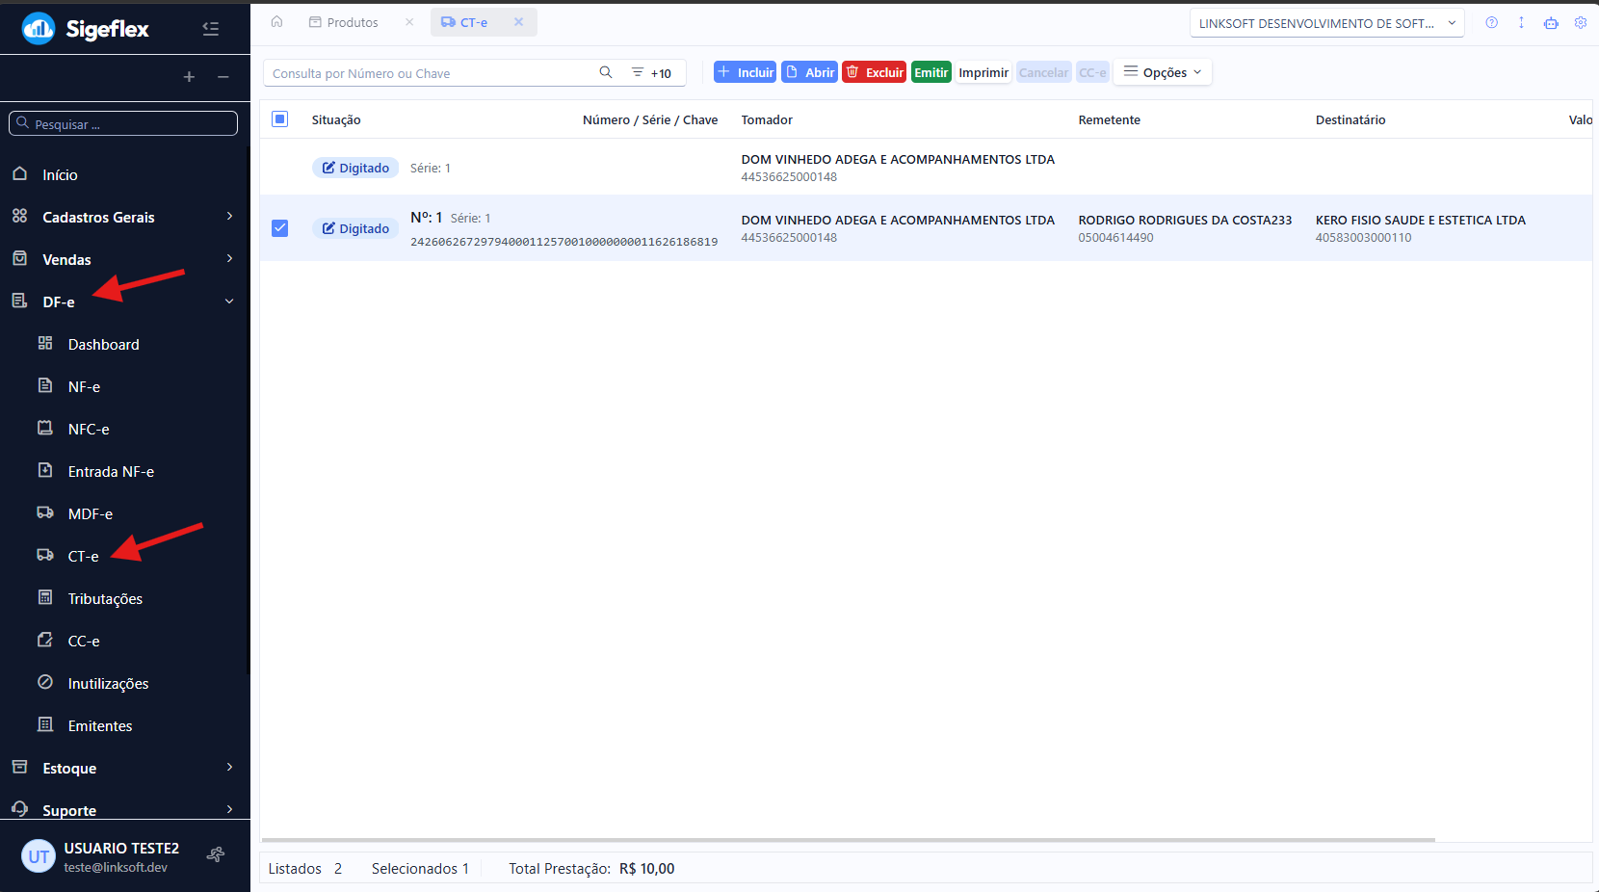
Task: Click the horizontal scrollbar under the table
Action: coord(848,840)
